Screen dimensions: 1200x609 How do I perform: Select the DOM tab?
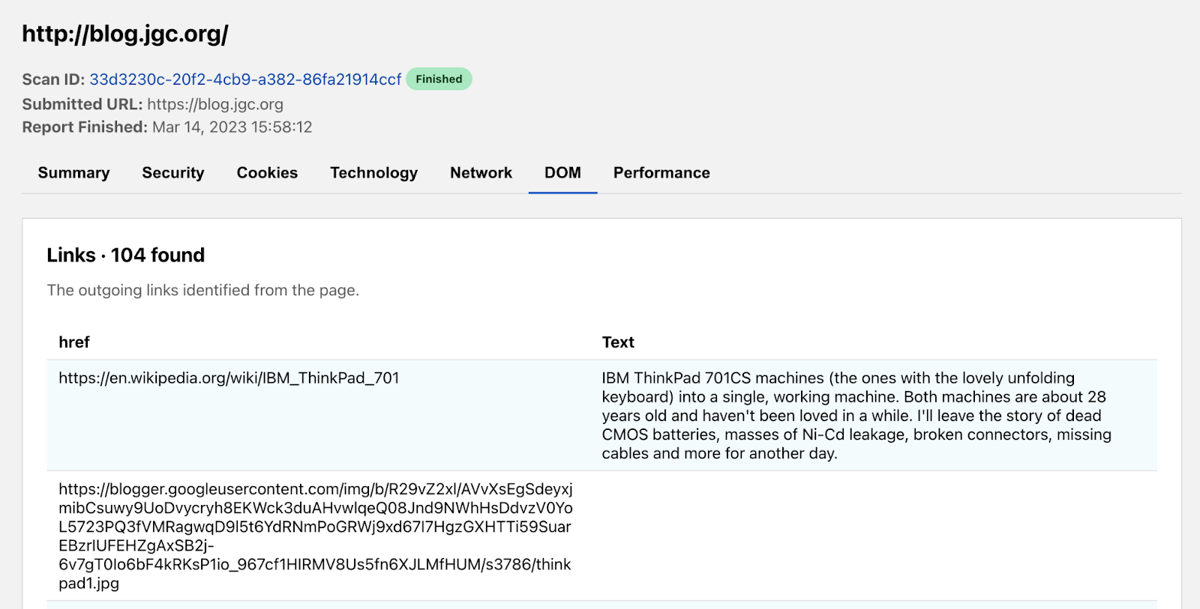tap(562, 173)
